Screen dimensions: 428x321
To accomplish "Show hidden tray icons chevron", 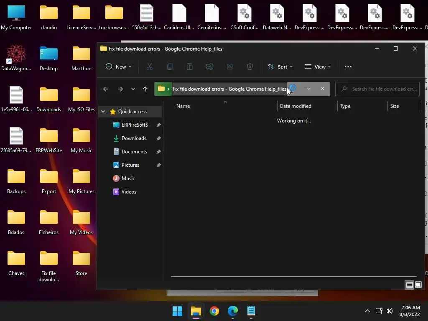I will (367, 311).
